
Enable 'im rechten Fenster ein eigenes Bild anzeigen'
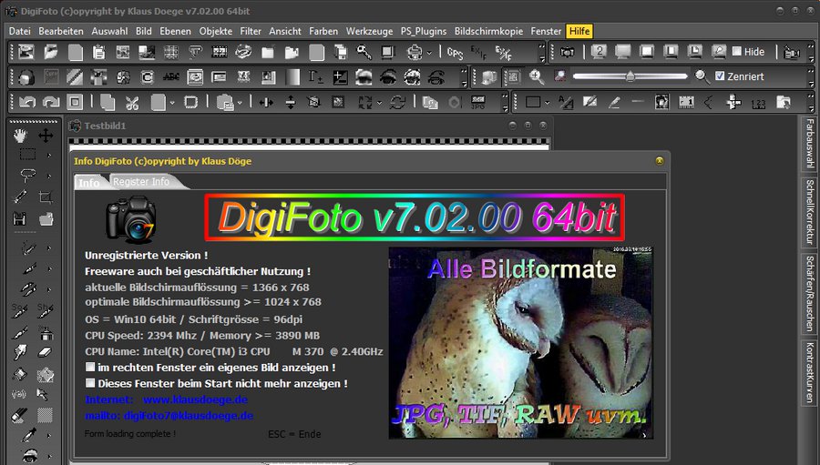point(90,367)
